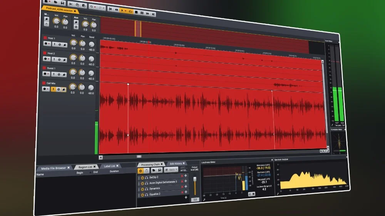Start playback with the play button
Image resolution: width=385 pixels, height=216 pixels.
pos(122,10)
